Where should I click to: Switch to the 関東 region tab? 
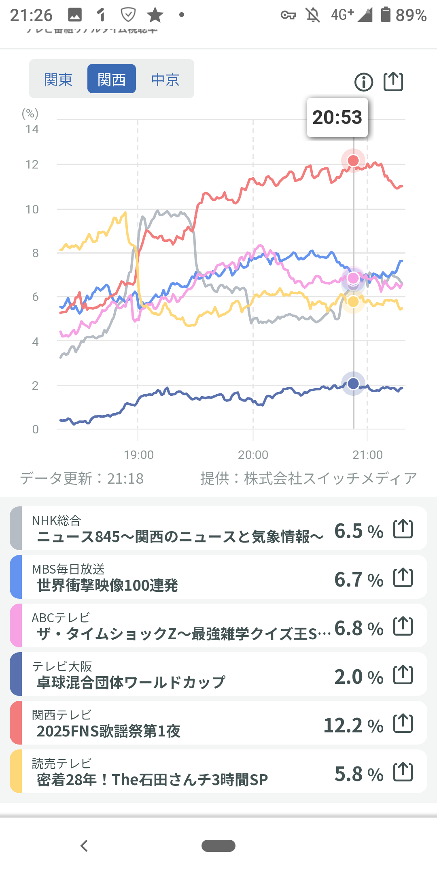pos(58,79)
